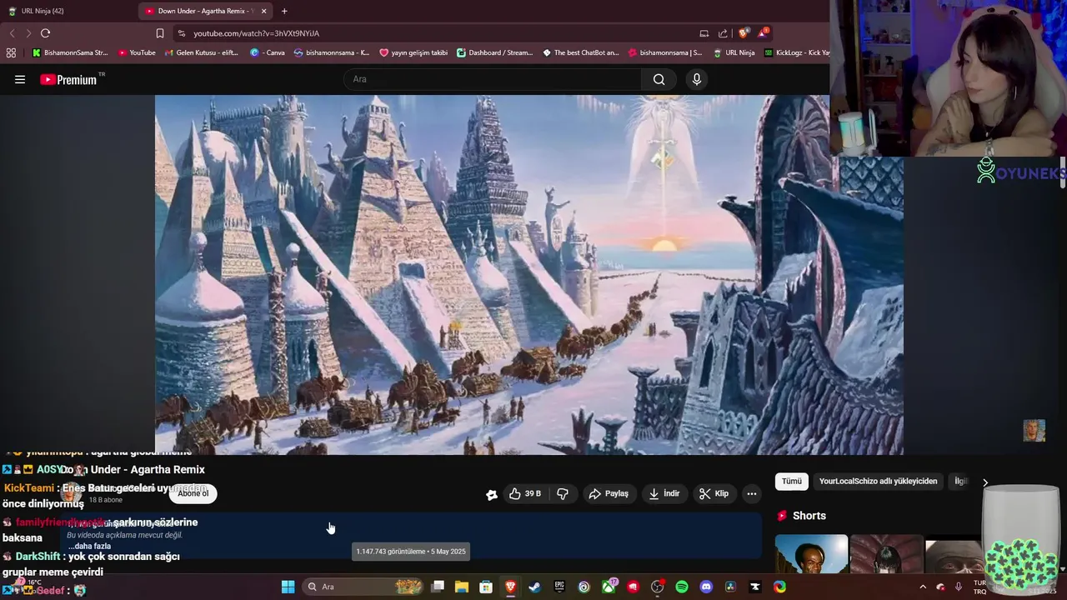Open the Gelen Kutusu Gmail bookmark
Image resolution: width=1067 pixels, height=600 pixels.
pos(201,52)
